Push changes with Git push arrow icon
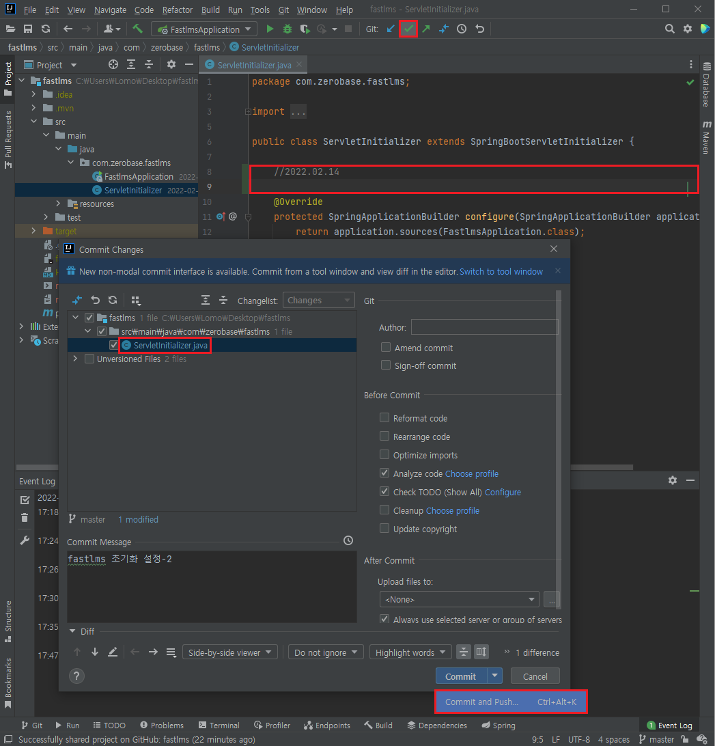 click(x=425, y=29)
